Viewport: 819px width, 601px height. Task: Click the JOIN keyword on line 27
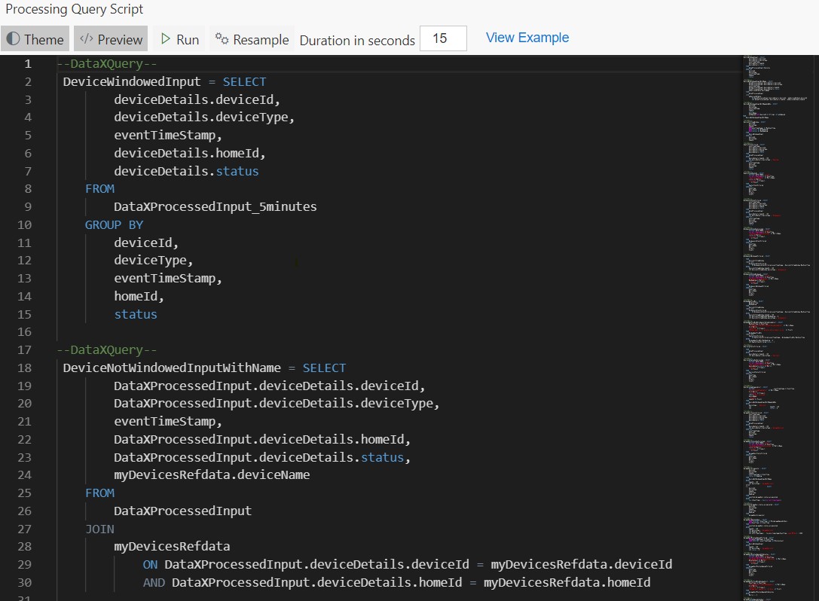99,529
